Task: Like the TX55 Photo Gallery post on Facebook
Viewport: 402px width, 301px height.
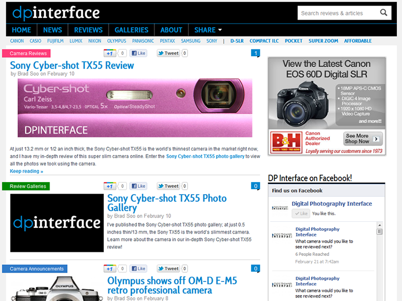Action: tap(139, 186)
